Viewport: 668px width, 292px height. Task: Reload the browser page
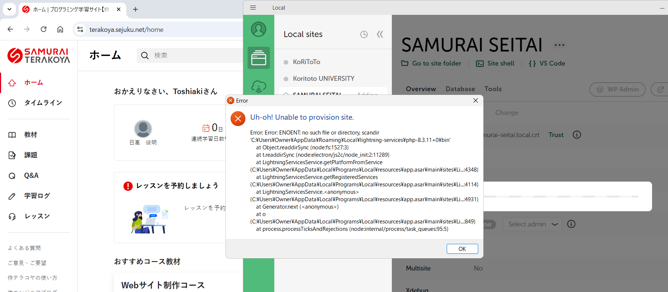click(43, 29)
